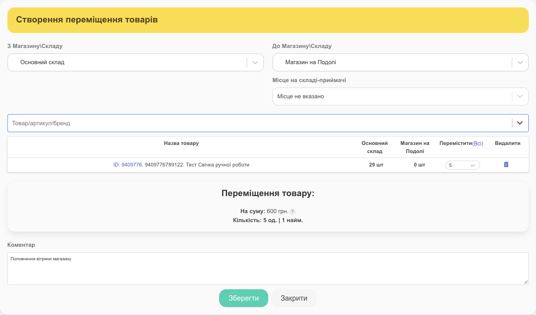The width and height of the screenshot is (536, 315).
Task: Click the comment box resize grip
Action: [x=526, y=282]
